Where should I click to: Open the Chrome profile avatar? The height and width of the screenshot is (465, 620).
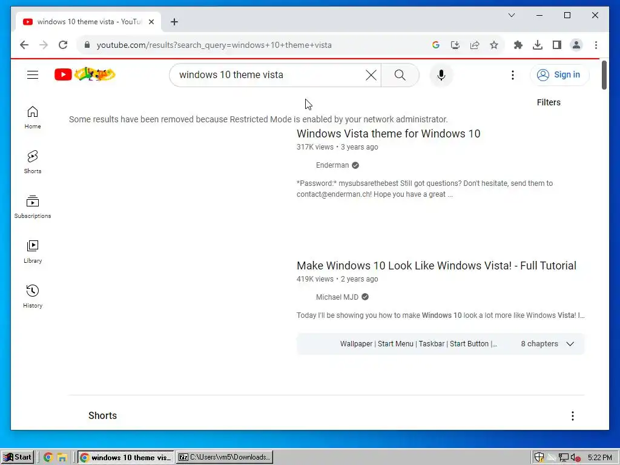[576, 45]
